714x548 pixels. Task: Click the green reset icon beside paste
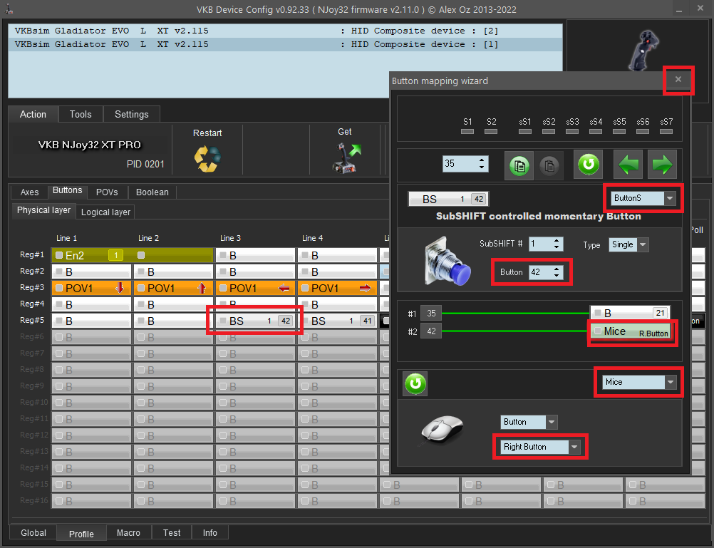pos(589,164)
